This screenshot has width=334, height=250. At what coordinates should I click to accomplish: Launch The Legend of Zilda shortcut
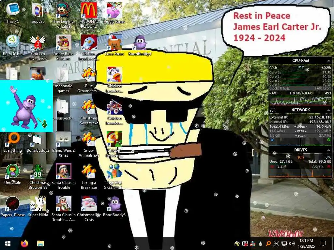click(64, 15)
